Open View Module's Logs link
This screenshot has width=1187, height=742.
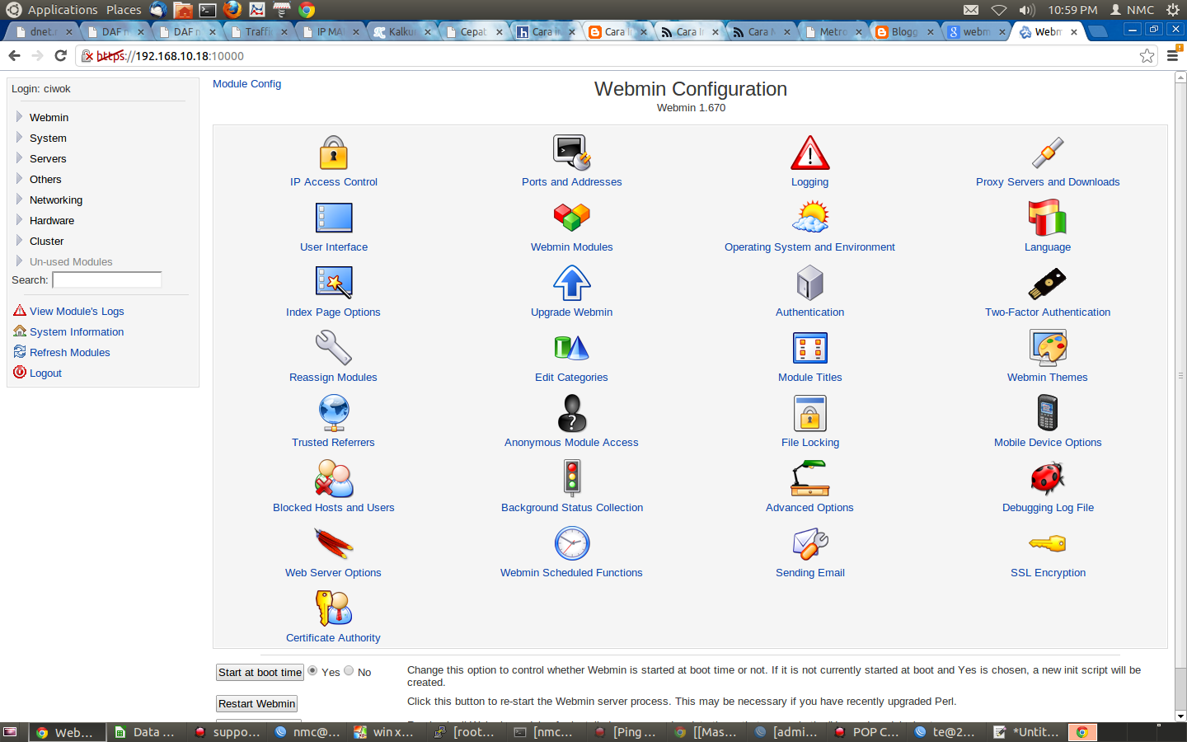[77, 311]
